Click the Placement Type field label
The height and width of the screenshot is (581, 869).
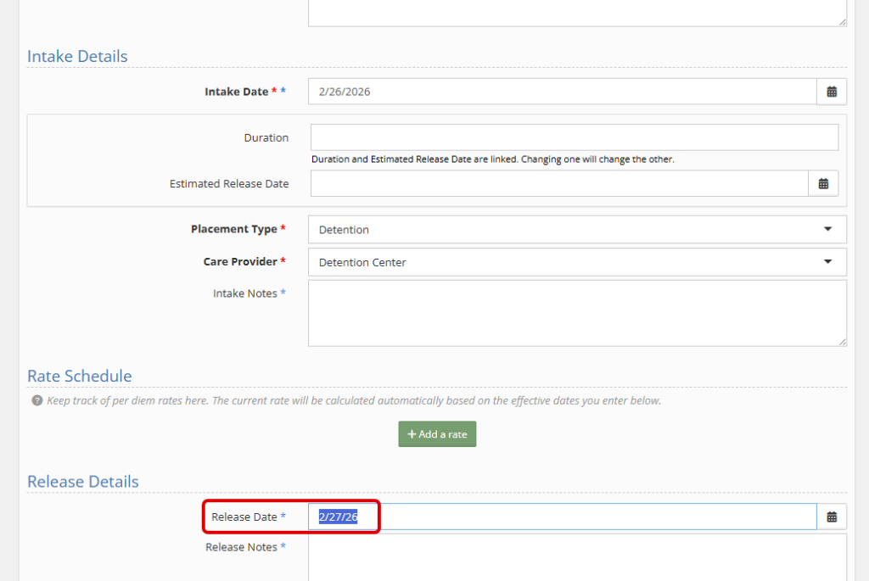233,229
